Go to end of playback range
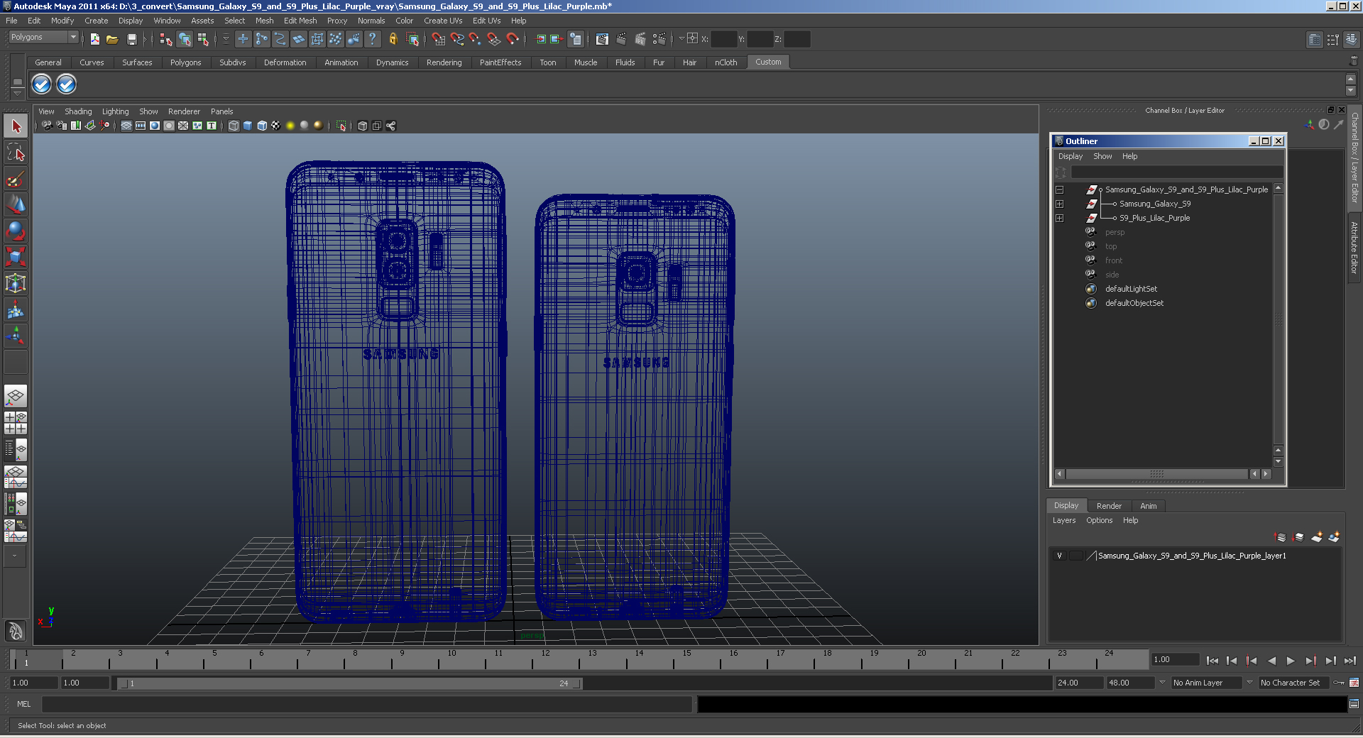The width and height of the screenshot is (1363, 738). [x=1350, y=661]
